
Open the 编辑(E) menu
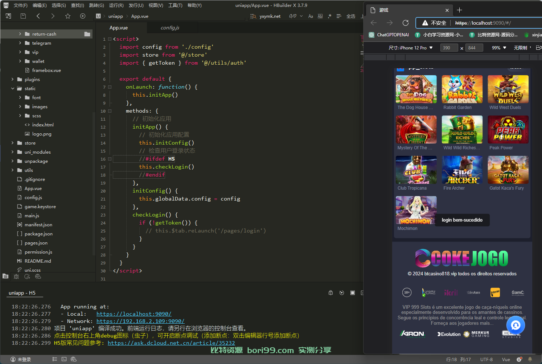(x=40, y=5)
